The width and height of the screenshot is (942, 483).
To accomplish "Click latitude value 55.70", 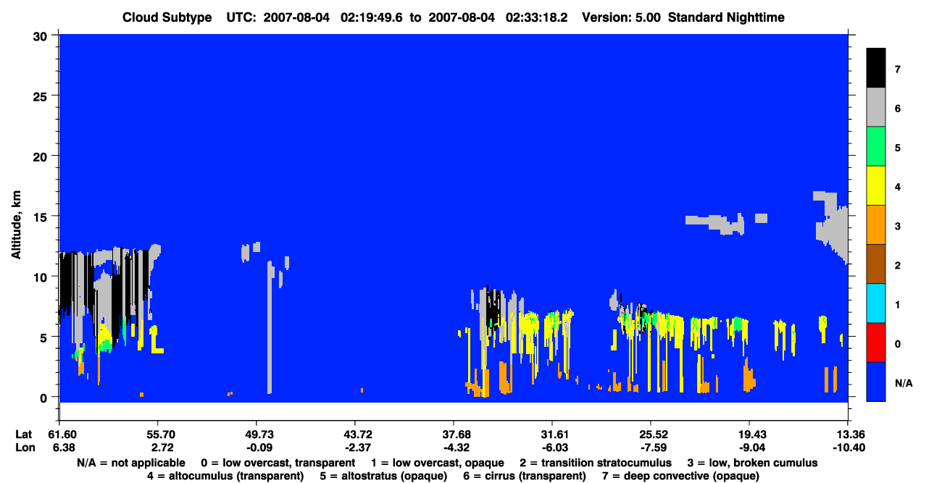I will pyautogui.click(x=157, y=434).
